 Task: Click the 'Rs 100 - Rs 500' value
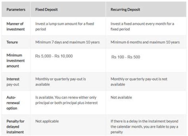point(126,57)
